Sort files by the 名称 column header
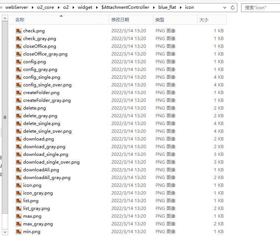 pyautogui.click(x=59, y=19)
